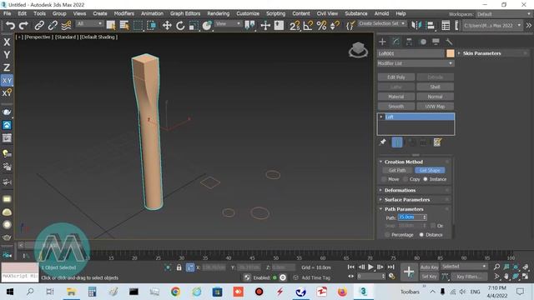Click Select and Place tool icon
Viewport: 534px width, 300px height.
point(207,26)
